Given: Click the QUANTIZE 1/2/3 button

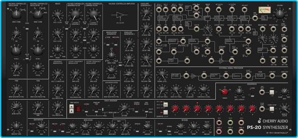Looking at the screenshot, I should pyautogui.click(x=165, y=112).
